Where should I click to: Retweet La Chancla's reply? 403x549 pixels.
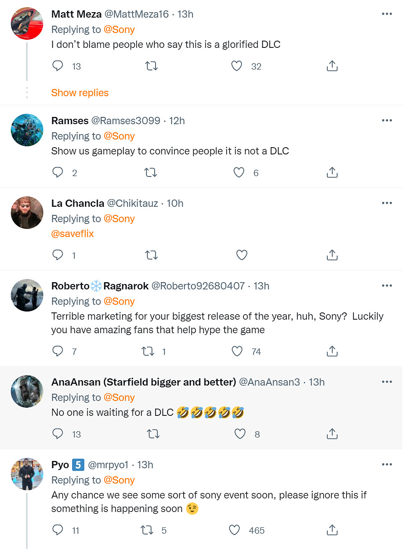point(151,255)
